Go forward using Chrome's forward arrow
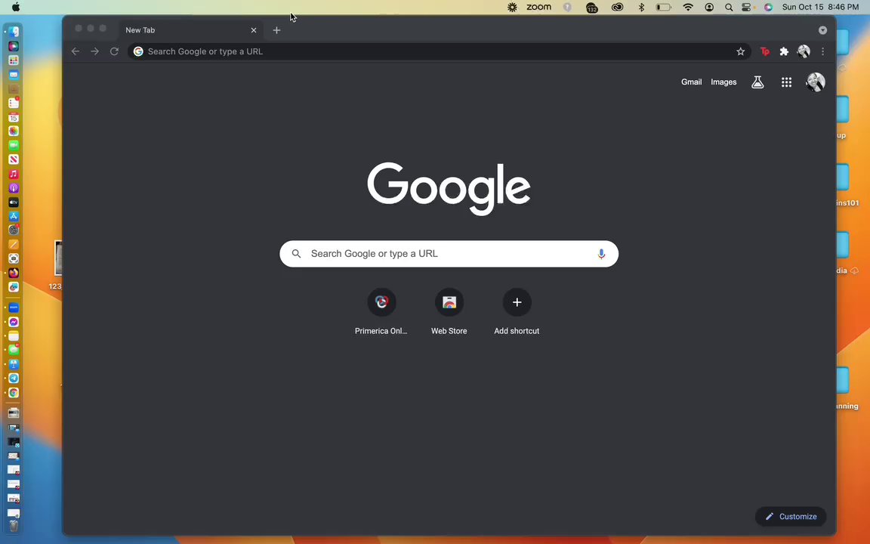Screen dimensions: 870x544 pos(95,51)
